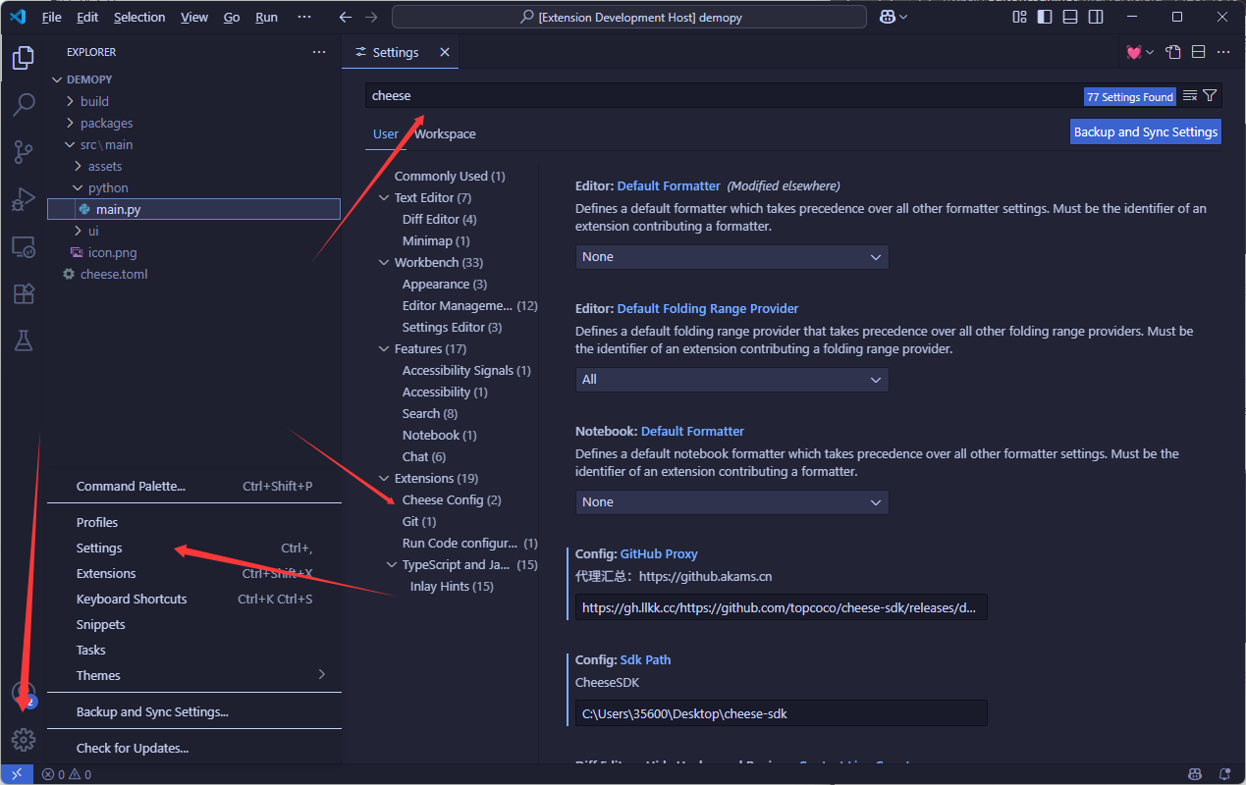Viewport: 1246px width, 785px height.
Task: Open Explorer views and more actions ellipsis
Action: point(318,52)
